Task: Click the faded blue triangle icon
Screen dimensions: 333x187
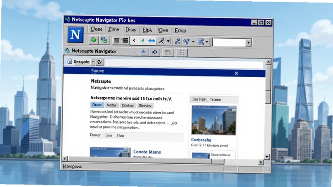Action: pyautogui.click(x=144, y=52)
